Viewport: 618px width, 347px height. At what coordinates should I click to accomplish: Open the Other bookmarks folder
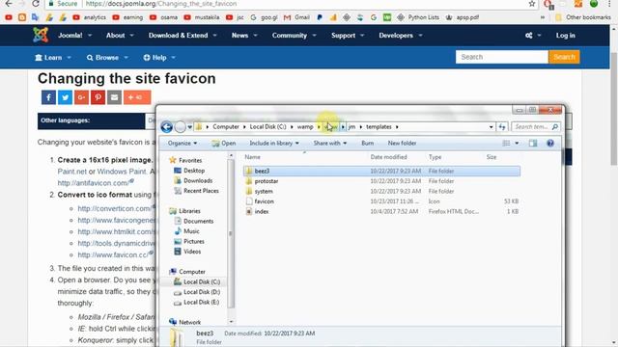tap(583, 17)
